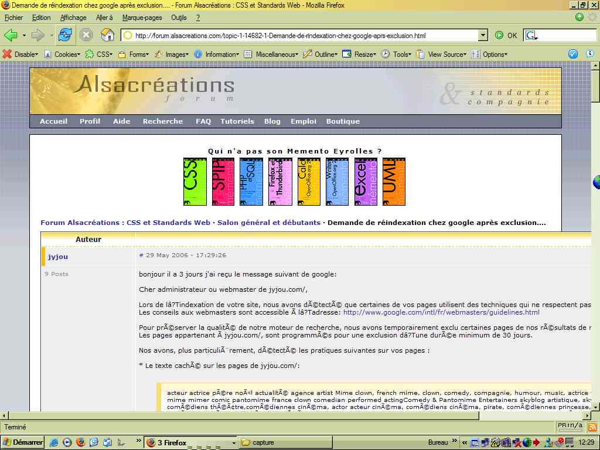Open the Boutique link in site navigation

[x=343, y=121]
